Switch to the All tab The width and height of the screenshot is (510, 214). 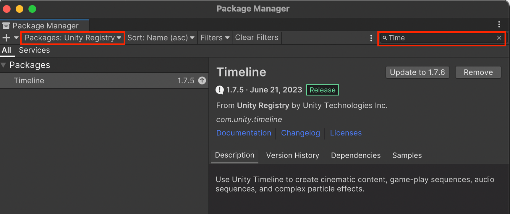click(7, 50)
